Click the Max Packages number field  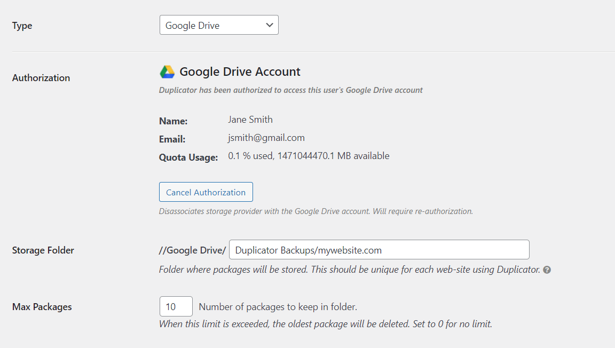(176, 306)
